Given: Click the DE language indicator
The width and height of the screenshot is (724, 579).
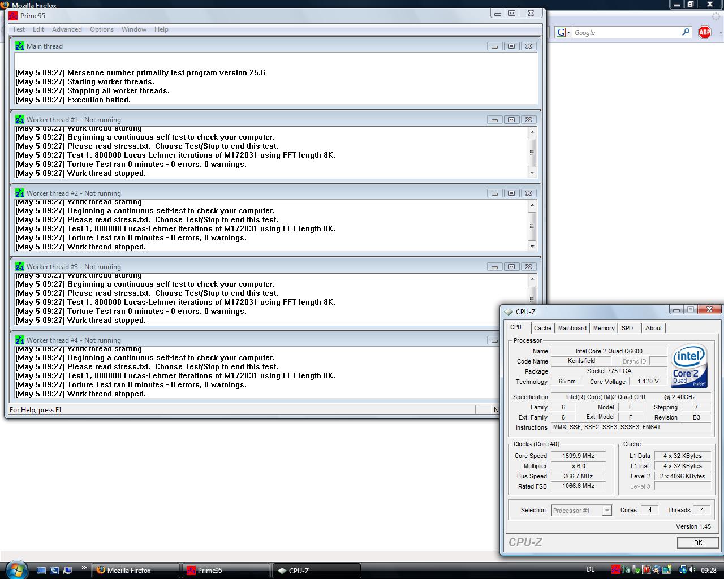Looking at the screenshot, I should 591,569.
